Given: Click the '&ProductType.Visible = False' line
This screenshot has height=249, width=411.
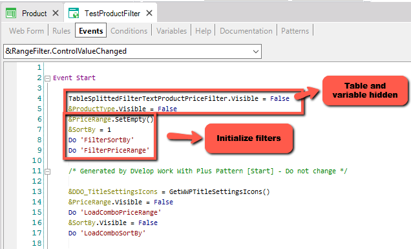Looking at the screenshot, I should coord(123,109).
